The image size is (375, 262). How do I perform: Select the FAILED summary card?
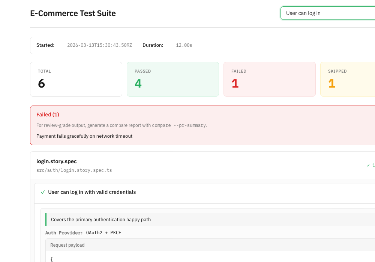[269, 79]
